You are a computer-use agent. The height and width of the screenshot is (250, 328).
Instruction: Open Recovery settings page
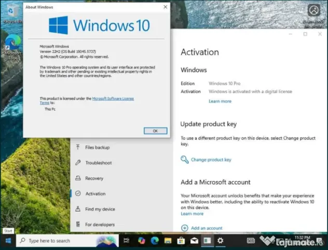(94, 178)
